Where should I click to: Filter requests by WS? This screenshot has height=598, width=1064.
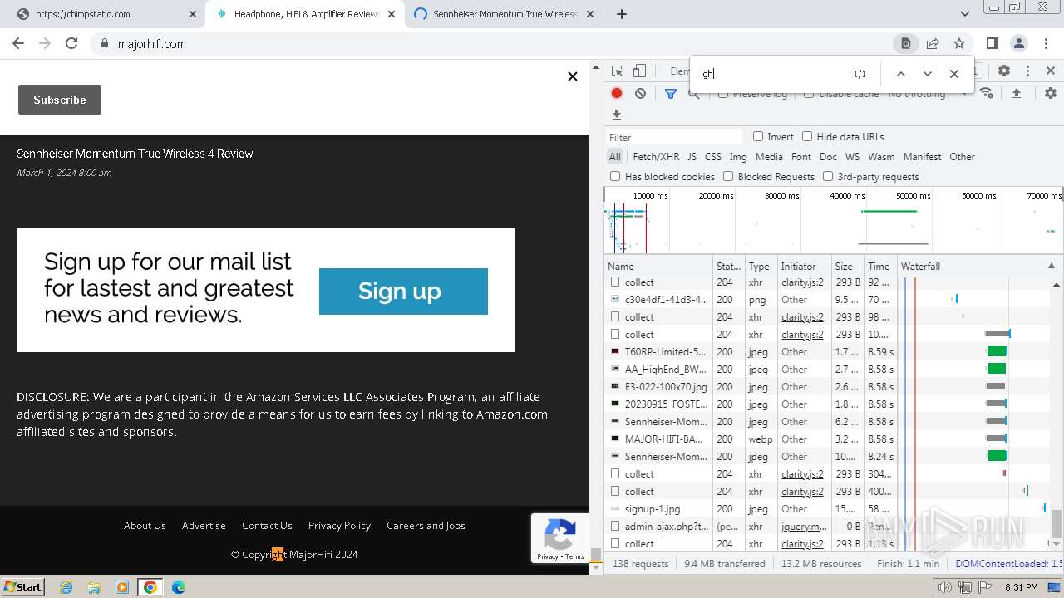pos(852,156)
